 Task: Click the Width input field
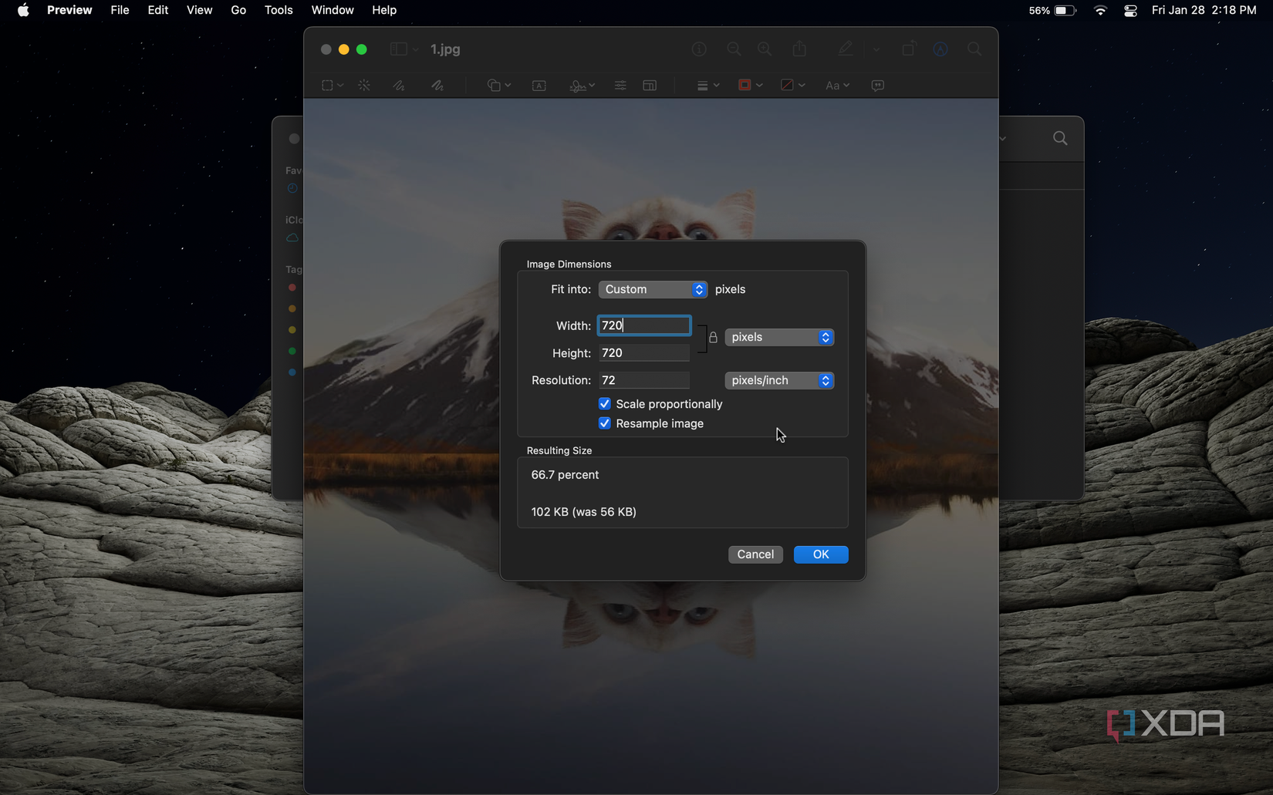644,325
